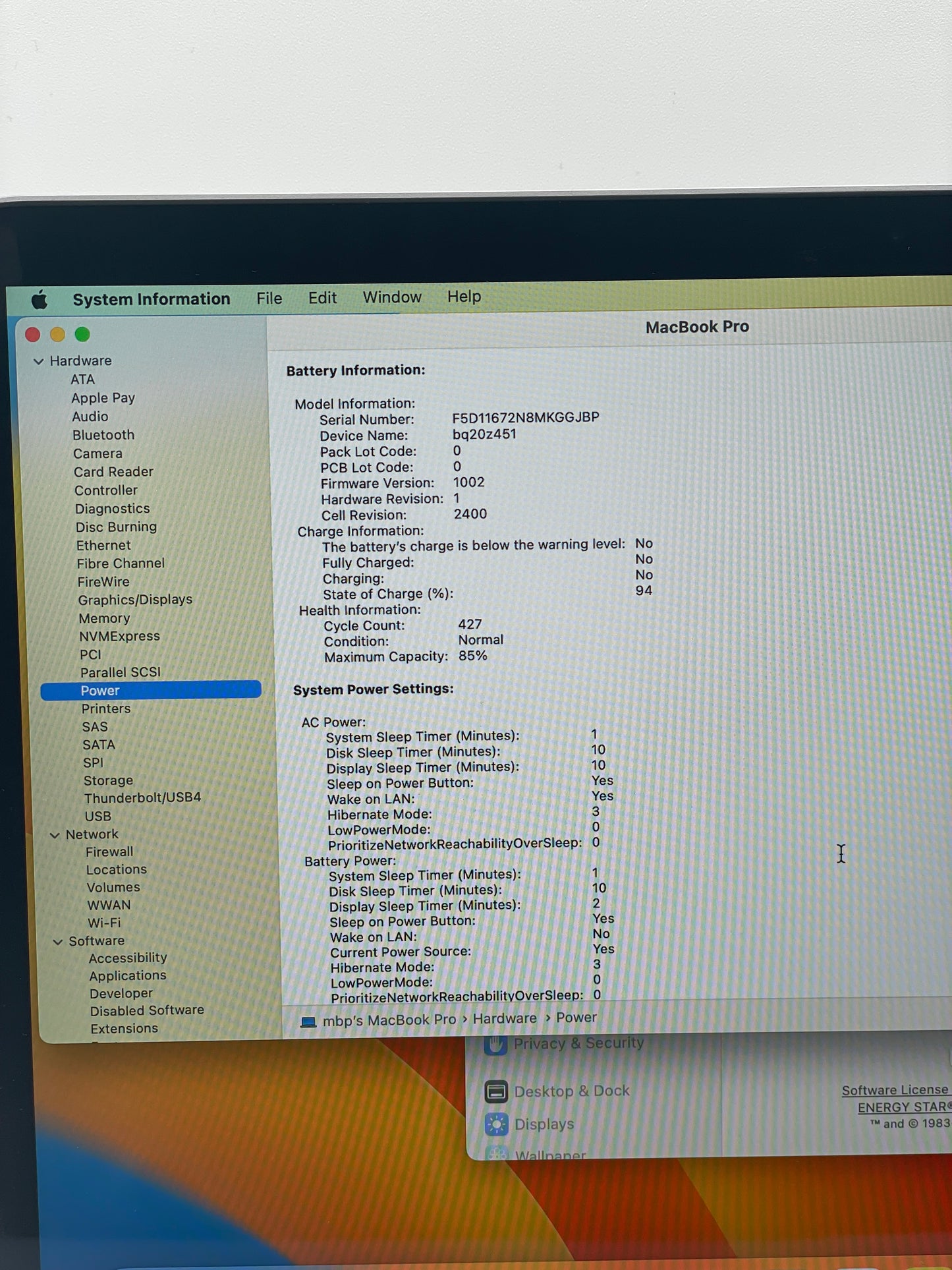Open Privacy & Security hand icon

[495, 1044]
